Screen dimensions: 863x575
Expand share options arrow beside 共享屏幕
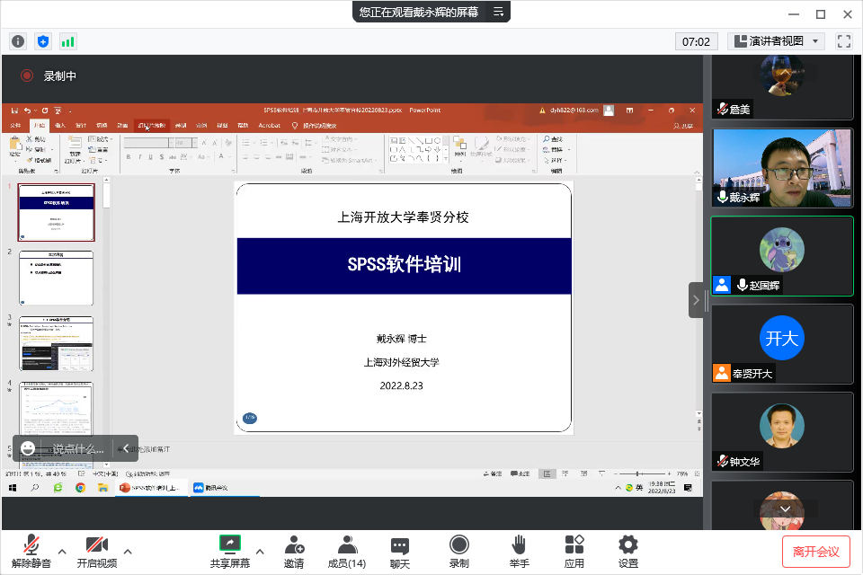pos(260,552)
